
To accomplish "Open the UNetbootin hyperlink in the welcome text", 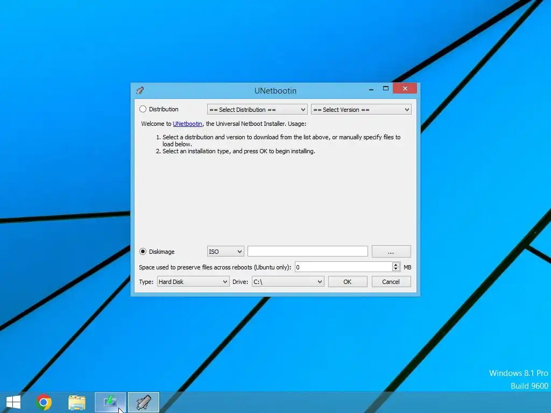I will point(187,124).
